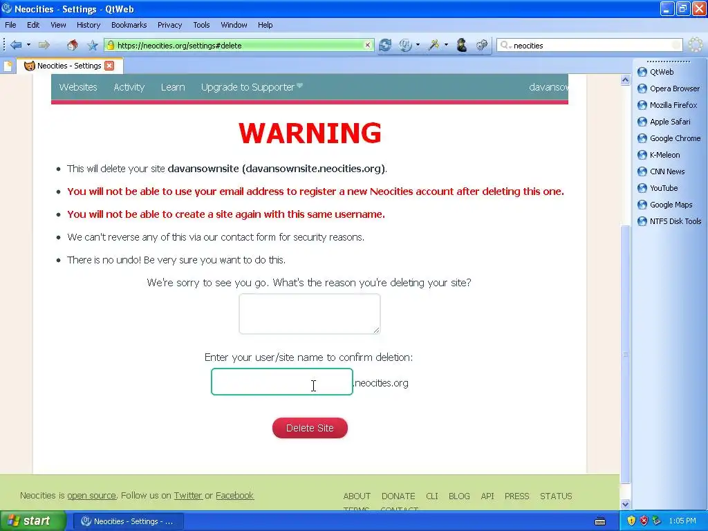Open Activity in Neocities navigation

point(129,87)
